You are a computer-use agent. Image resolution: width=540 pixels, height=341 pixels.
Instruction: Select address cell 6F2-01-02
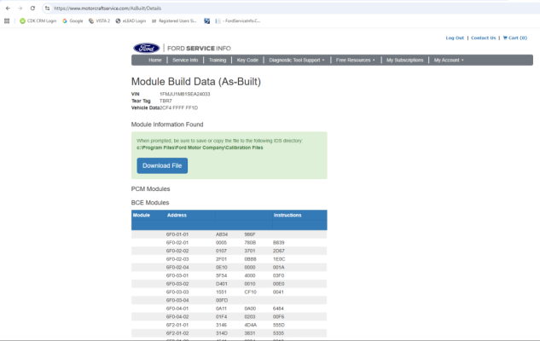coord(177,333)
